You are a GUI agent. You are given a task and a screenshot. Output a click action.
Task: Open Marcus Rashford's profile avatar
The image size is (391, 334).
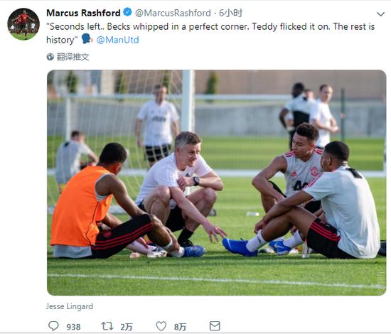23,24
